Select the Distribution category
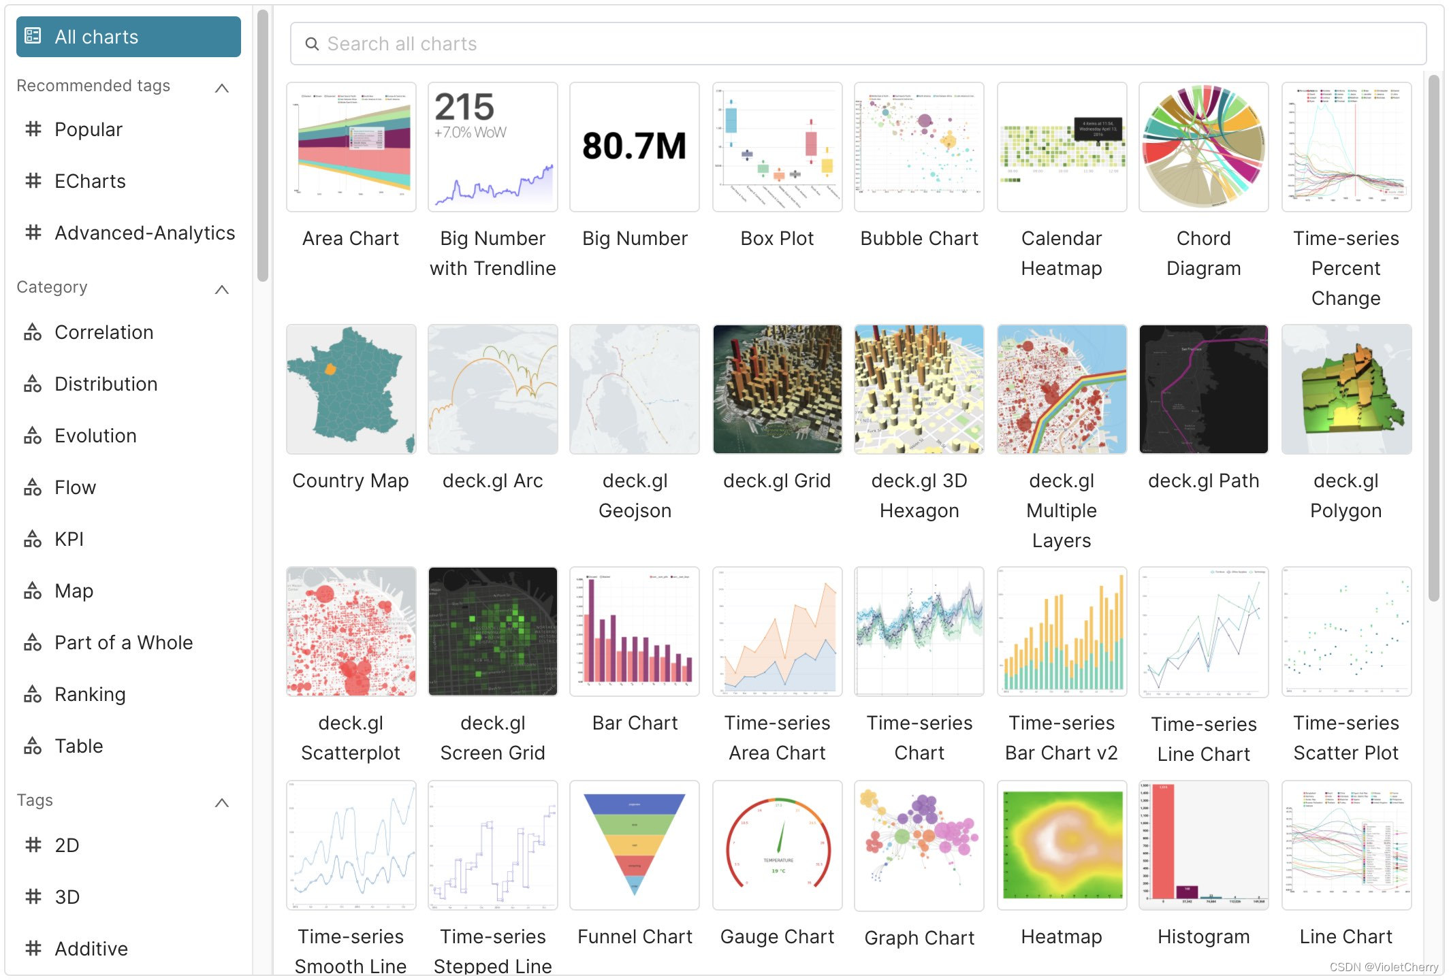Image resolution: width=1449 pixels, height=980 pixels. 108,382
